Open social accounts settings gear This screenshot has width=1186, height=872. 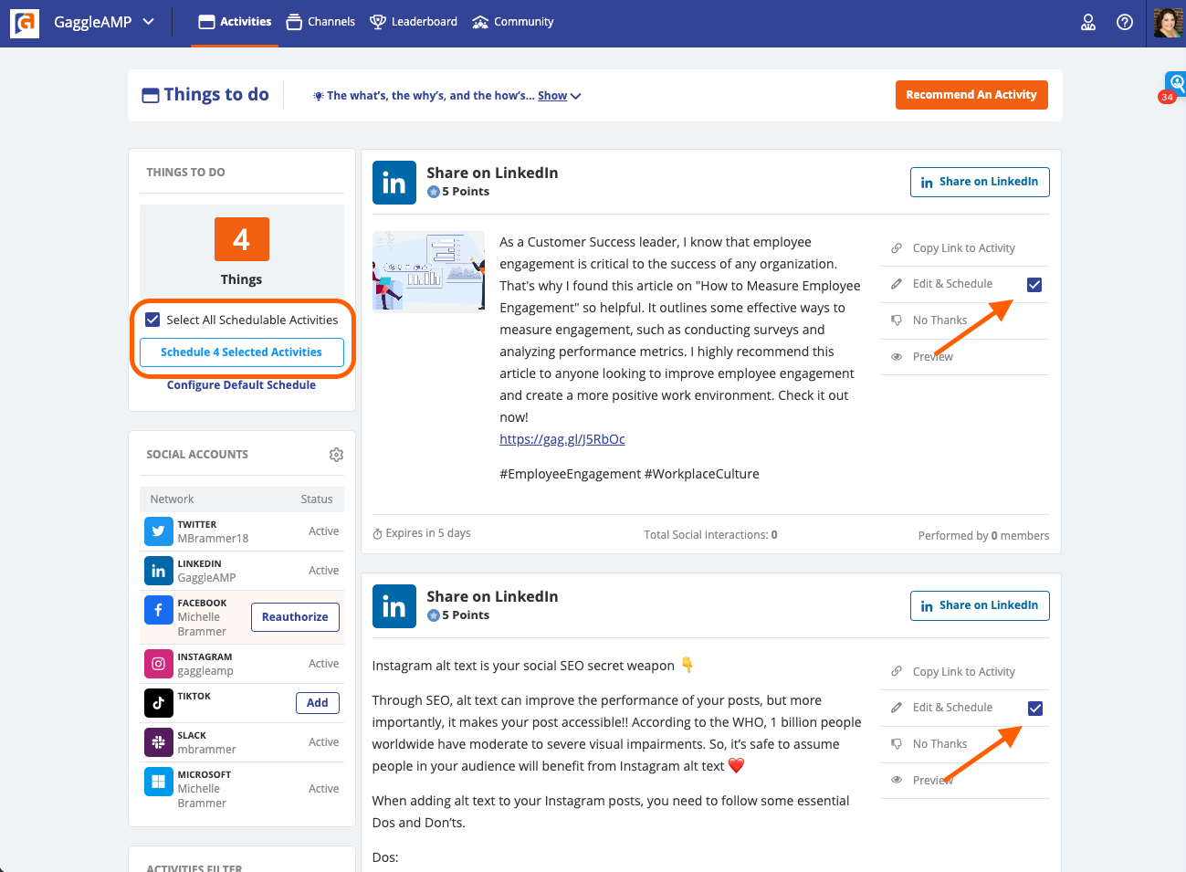coord(336,455)
